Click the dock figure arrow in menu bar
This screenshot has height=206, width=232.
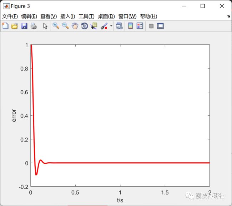(228, 16)
